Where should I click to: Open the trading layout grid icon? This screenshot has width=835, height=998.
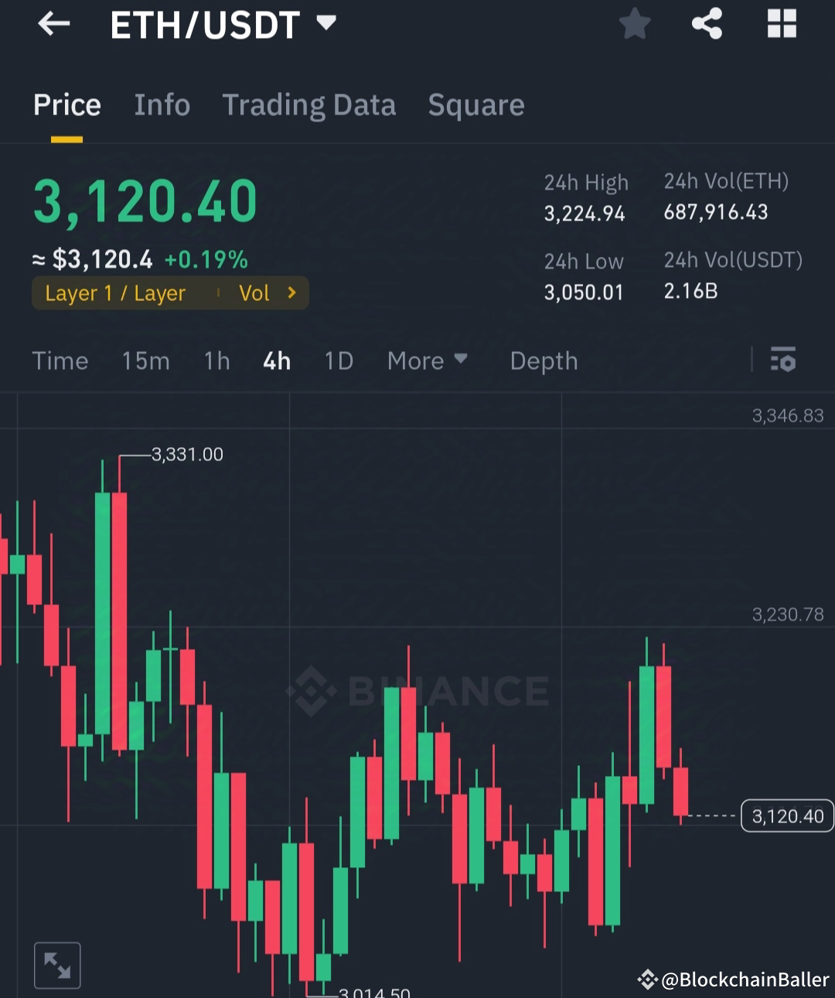point(781,23)
